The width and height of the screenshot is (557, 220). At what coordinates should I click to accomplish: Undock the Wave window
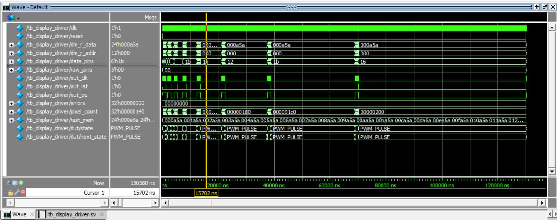coord(545,7)
